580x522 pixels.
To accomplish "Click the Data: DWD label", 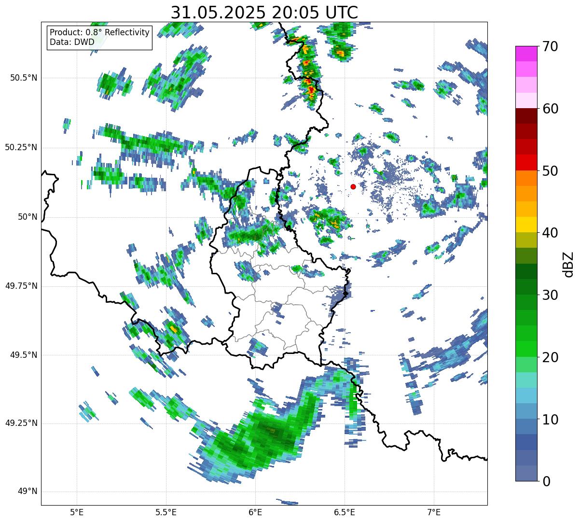I will [x=72, y=42].
